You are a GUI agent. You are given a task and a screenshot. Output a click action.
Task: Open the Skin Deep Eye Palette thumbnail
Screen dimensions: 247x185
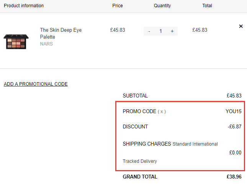coord(16,42)
